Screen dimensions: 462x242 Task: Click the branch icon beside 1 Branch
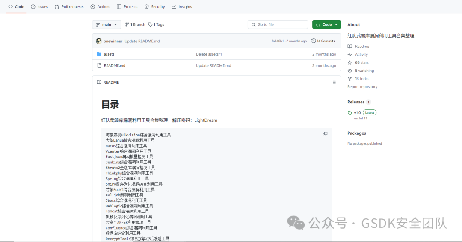click(x=127, y=24)
